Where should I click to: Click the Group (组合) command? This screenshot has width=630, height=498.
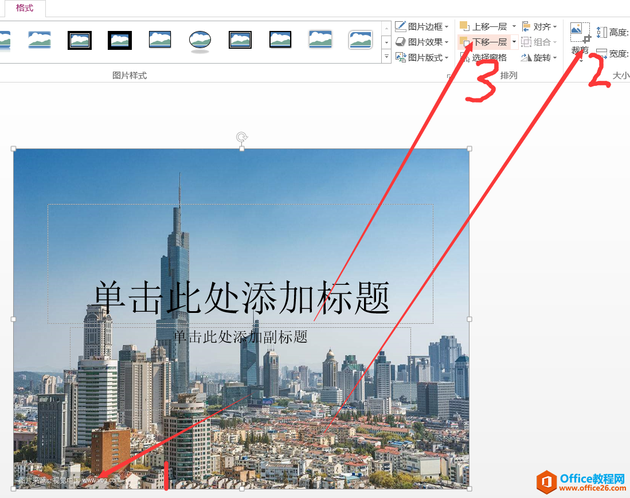[x=538, y=41]
